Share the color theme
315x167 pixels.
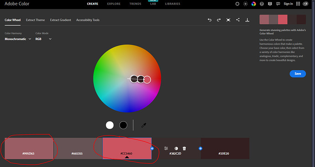point(238,20)
